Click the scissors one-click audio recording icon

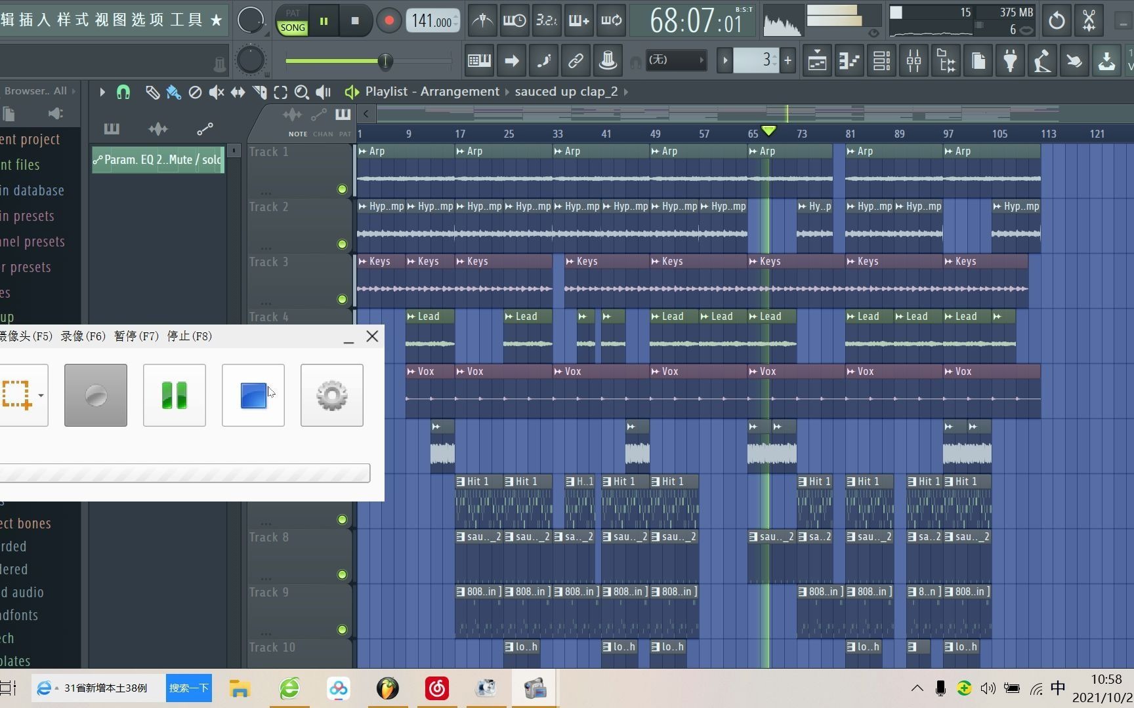pos(1089,20)
